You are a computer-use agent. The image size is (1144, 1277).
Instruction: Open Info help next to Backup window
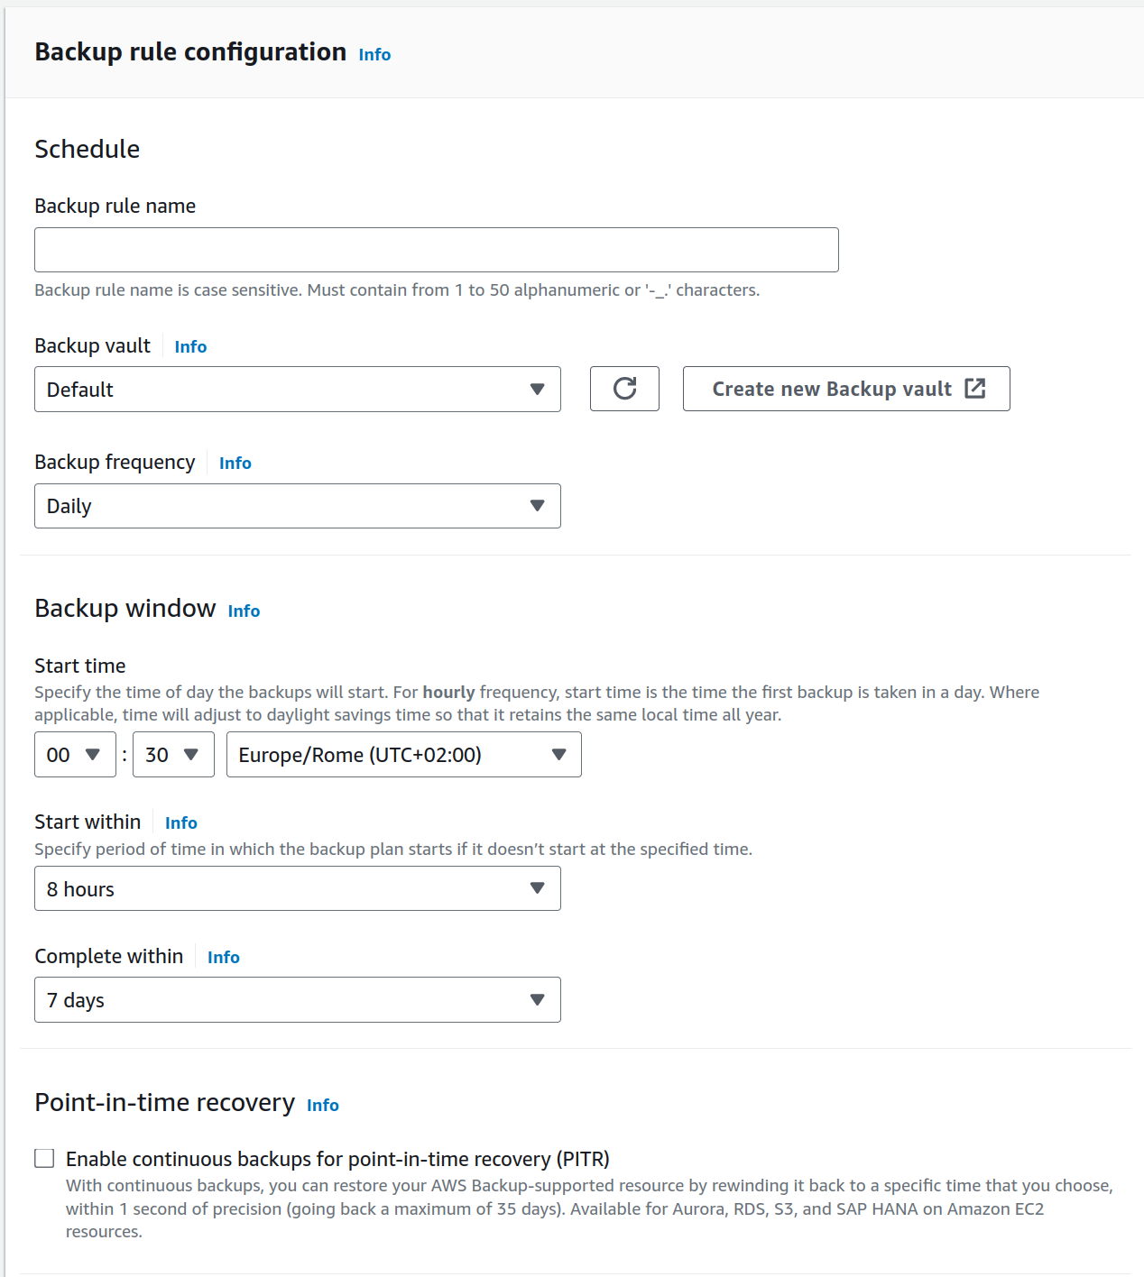click(x=244, y=611)
